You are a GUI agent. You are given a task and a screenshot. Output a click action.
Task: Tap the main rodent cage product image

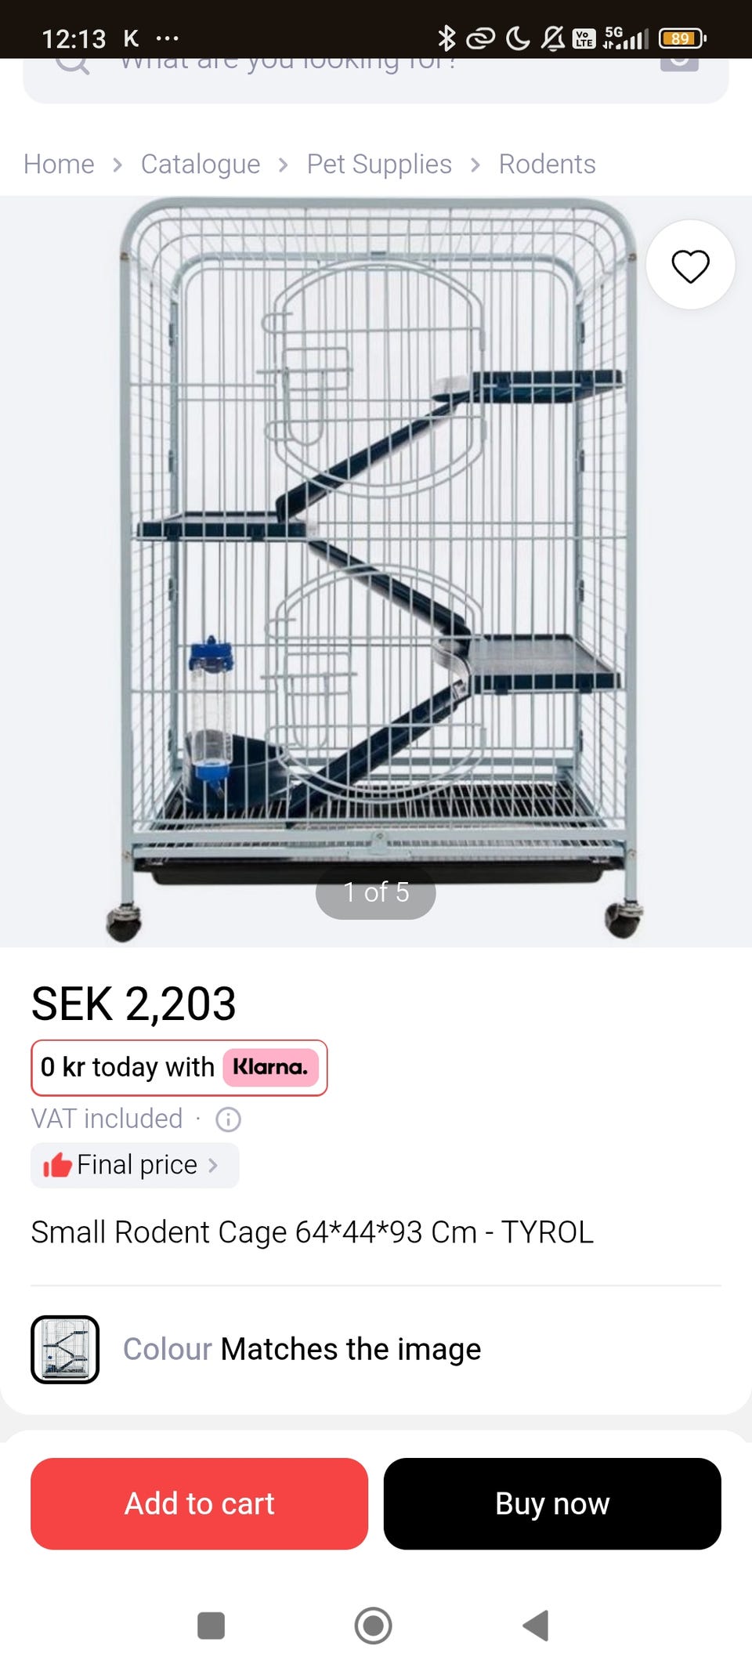(376, 548)
